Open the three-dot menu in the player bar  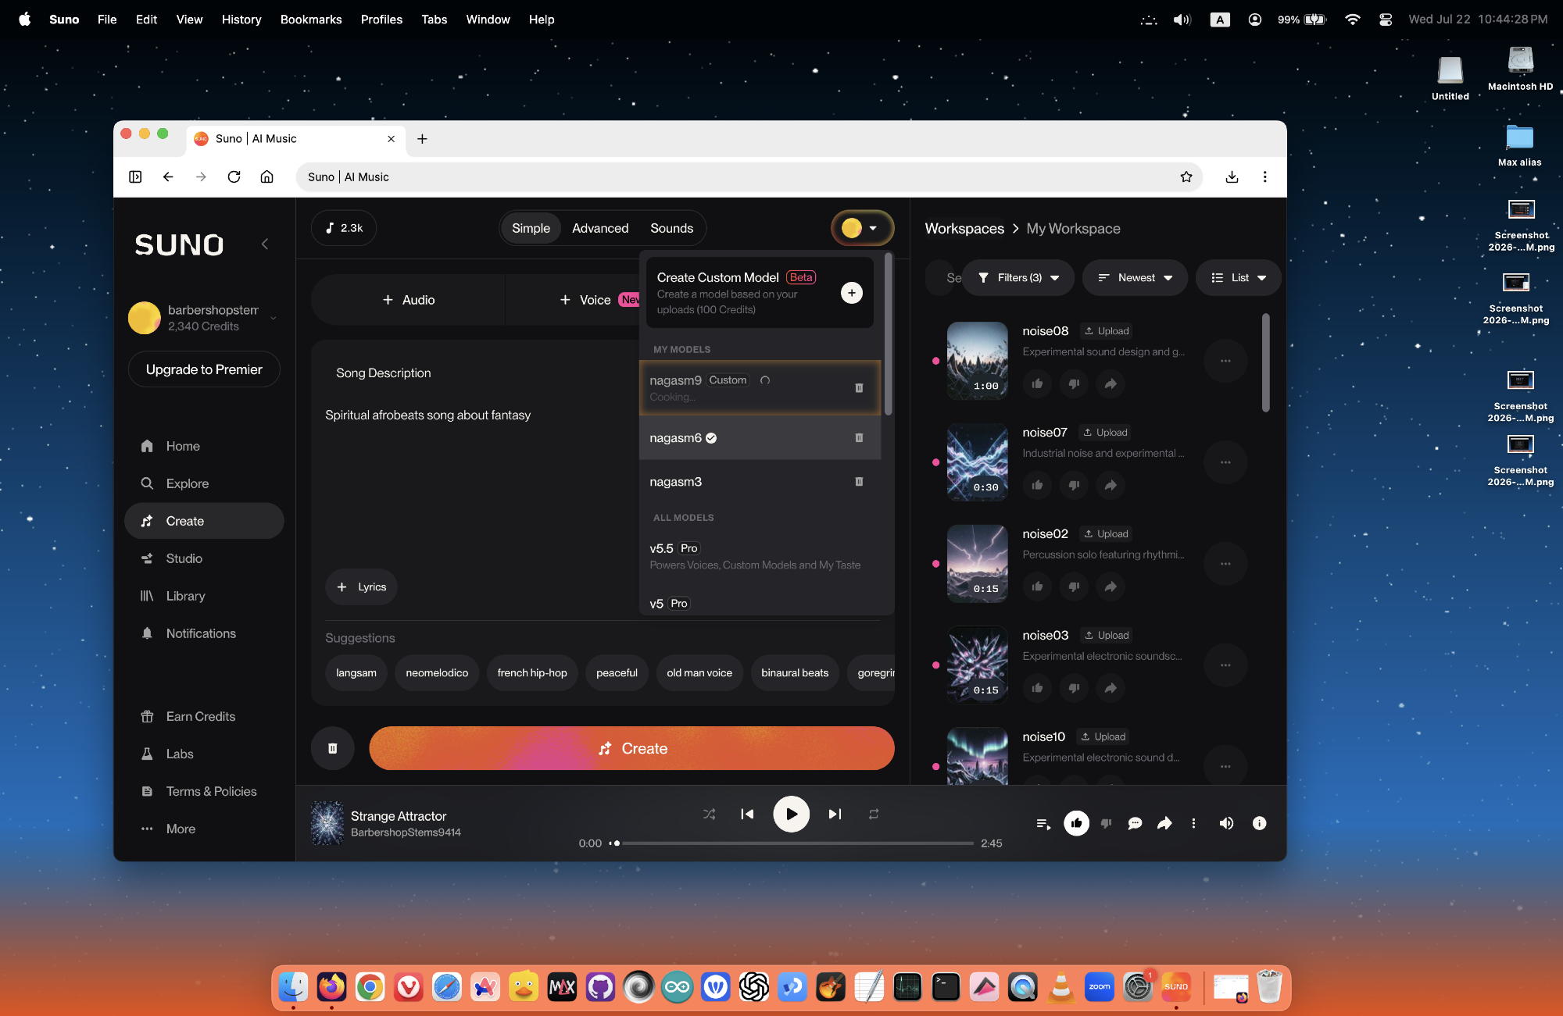coord(1193,823)
